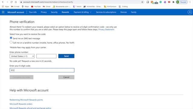
Task: Open the Gmail bookmark
Action: click(47, 7)
